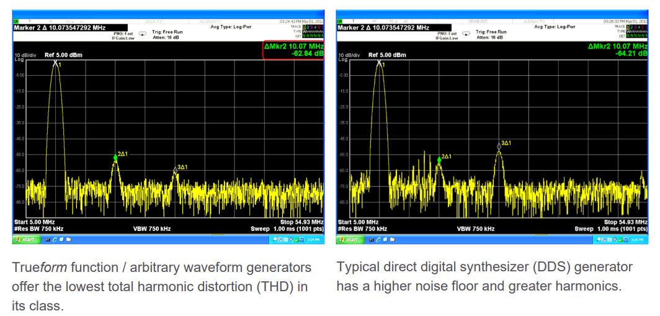Select green 2Δ1 marker diamond on left trace

[x=115, y=158]
